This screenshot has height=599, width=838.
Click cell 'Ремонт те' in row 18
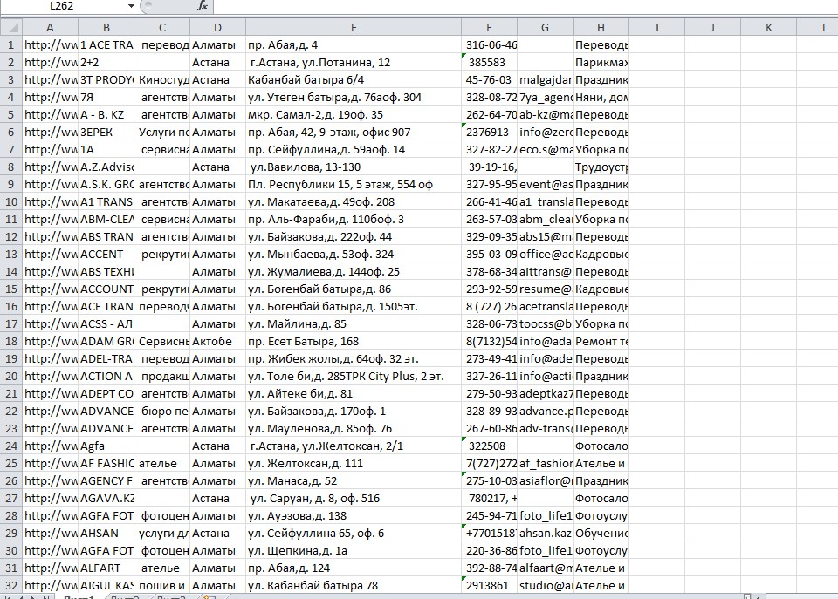point(601,341)
